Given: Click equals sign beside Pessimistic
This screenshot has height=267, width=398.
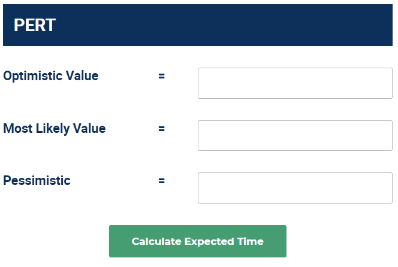Looking at the screenshot, I should [161, 180].
